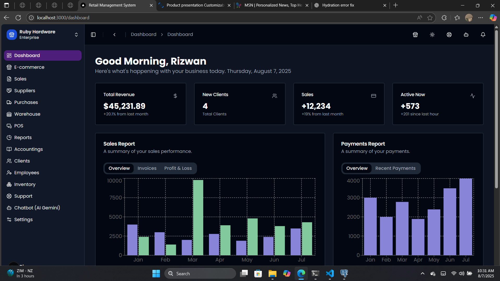Open Clients page
500x281 pixels.
[x=43, y=161]
